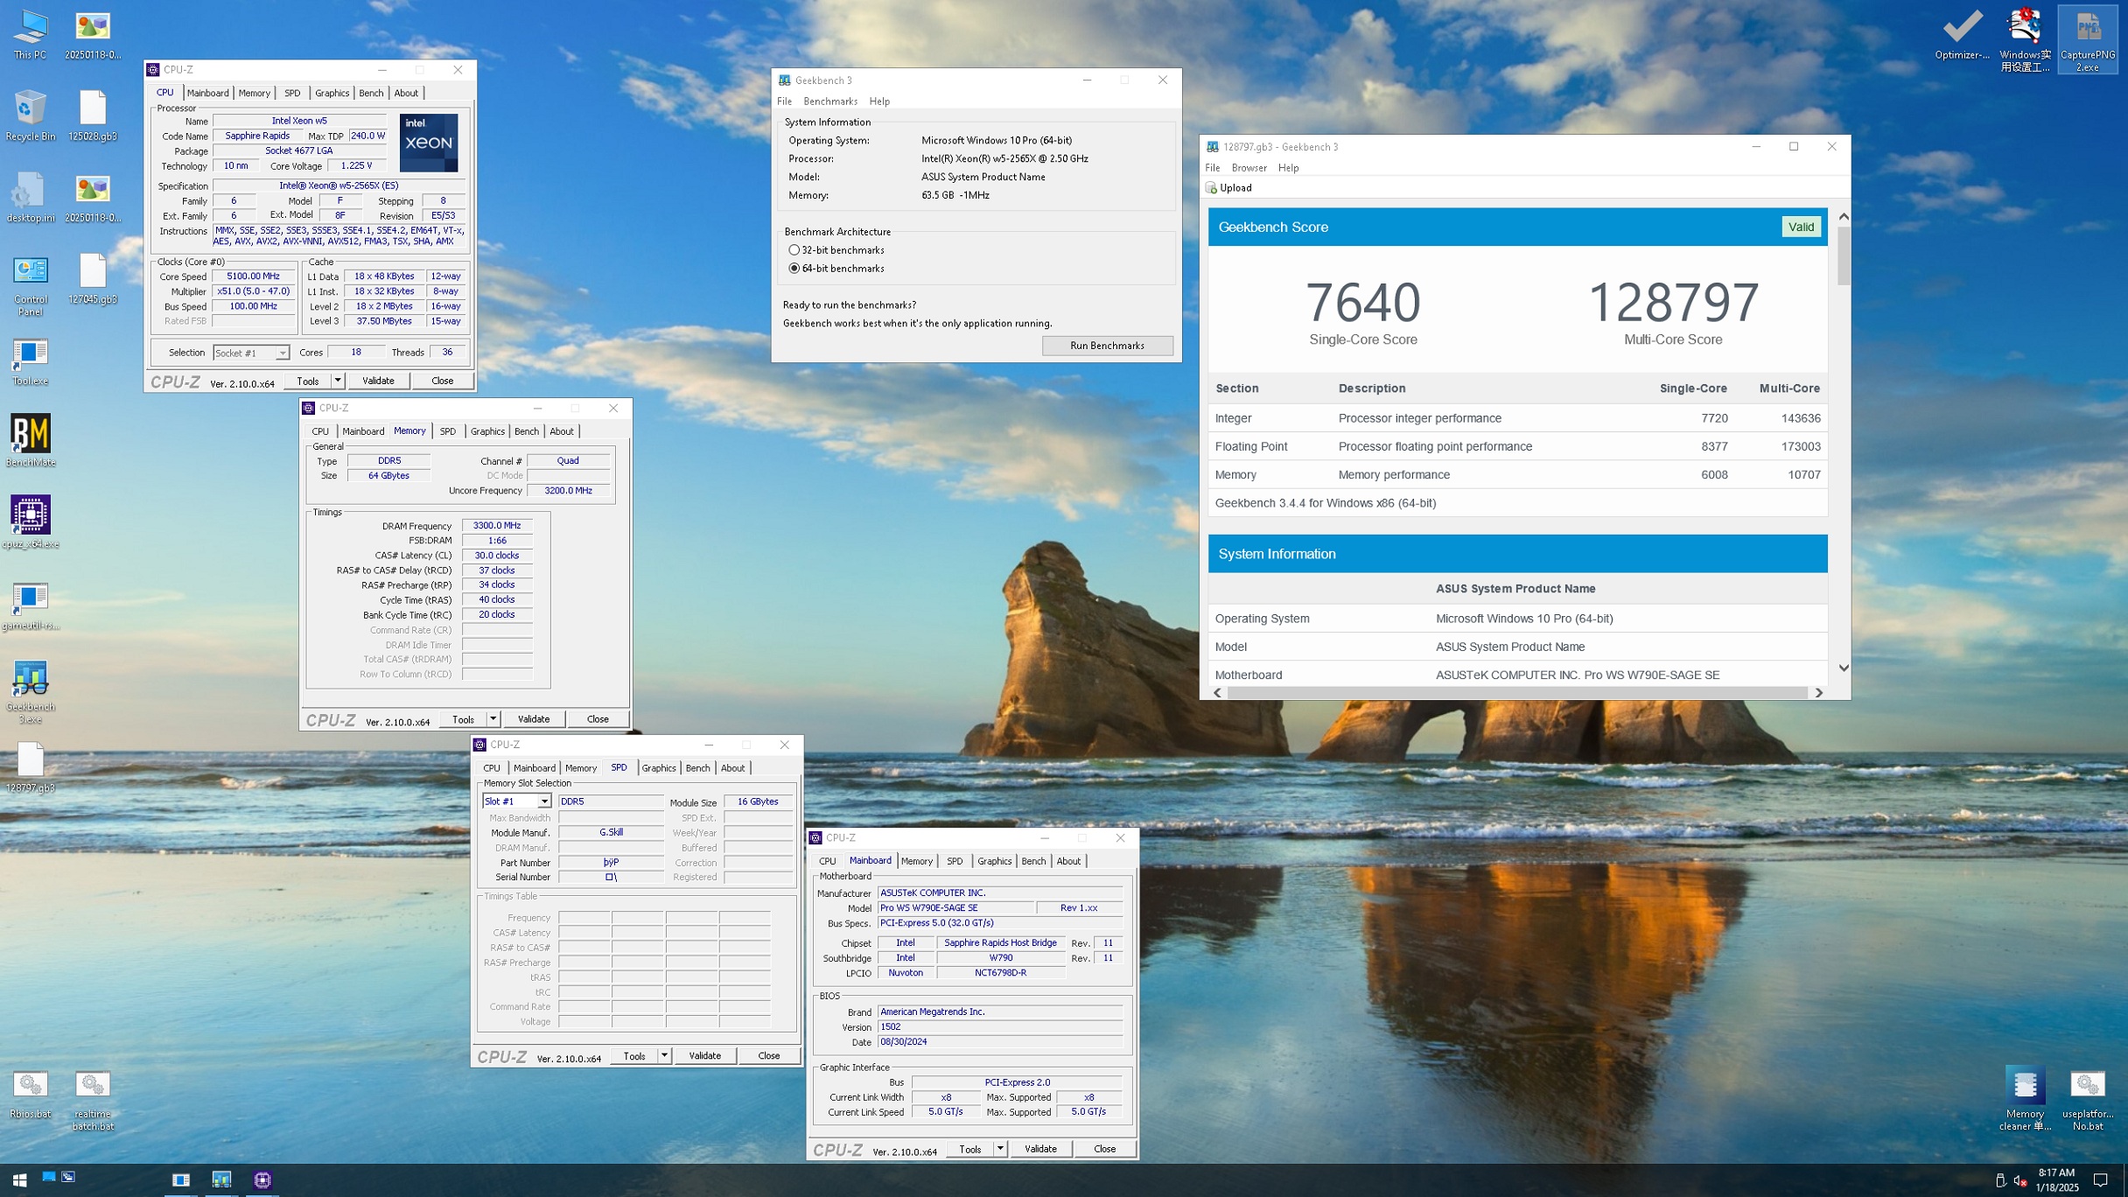Click the DRAM Frequency 3300.0 MHz value

click(496, 526)
